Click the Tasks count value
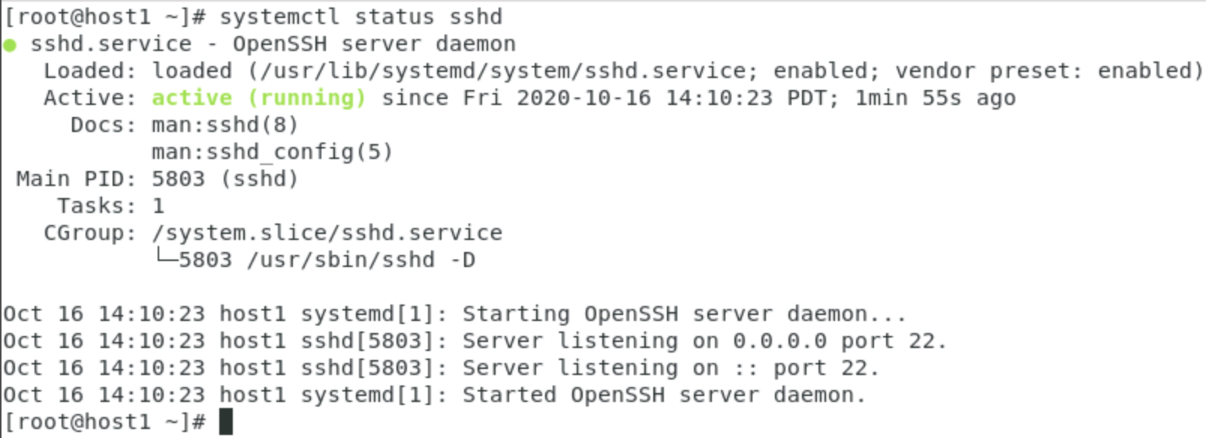The image size is (1206, 438). [158, 206]
